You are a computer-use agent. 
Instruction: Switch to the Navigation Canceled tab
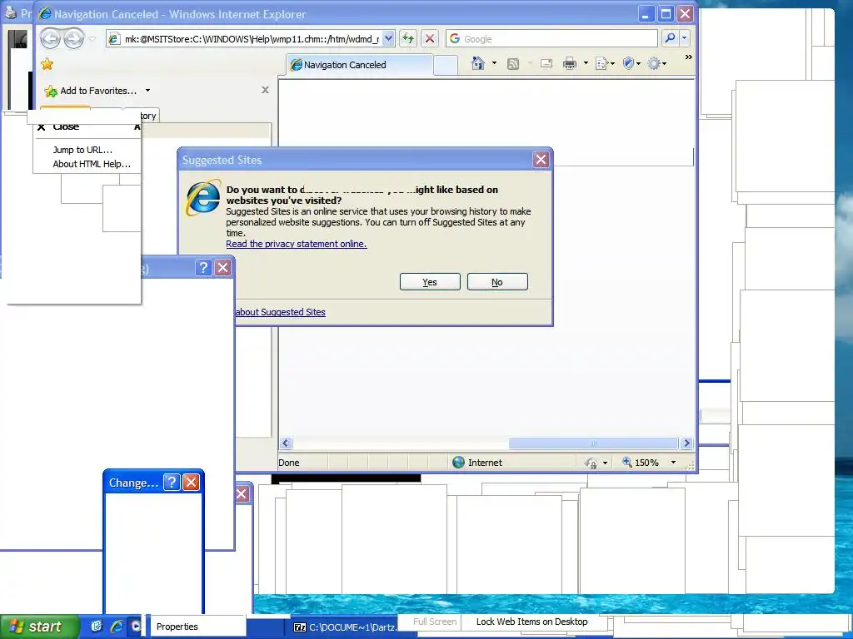360,65
